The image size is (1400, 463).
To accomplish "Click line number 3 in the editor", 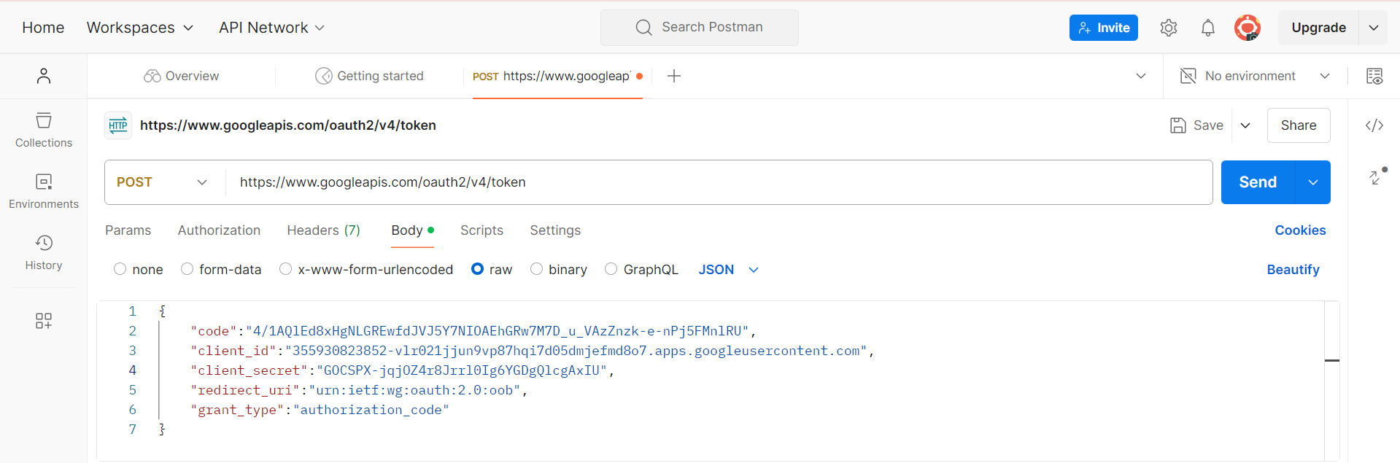I will [133, 351].
